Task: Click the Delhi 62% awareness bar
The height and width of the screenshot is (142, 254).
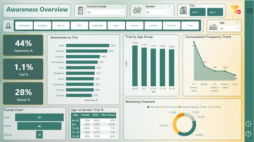Action: coord(88,46)
